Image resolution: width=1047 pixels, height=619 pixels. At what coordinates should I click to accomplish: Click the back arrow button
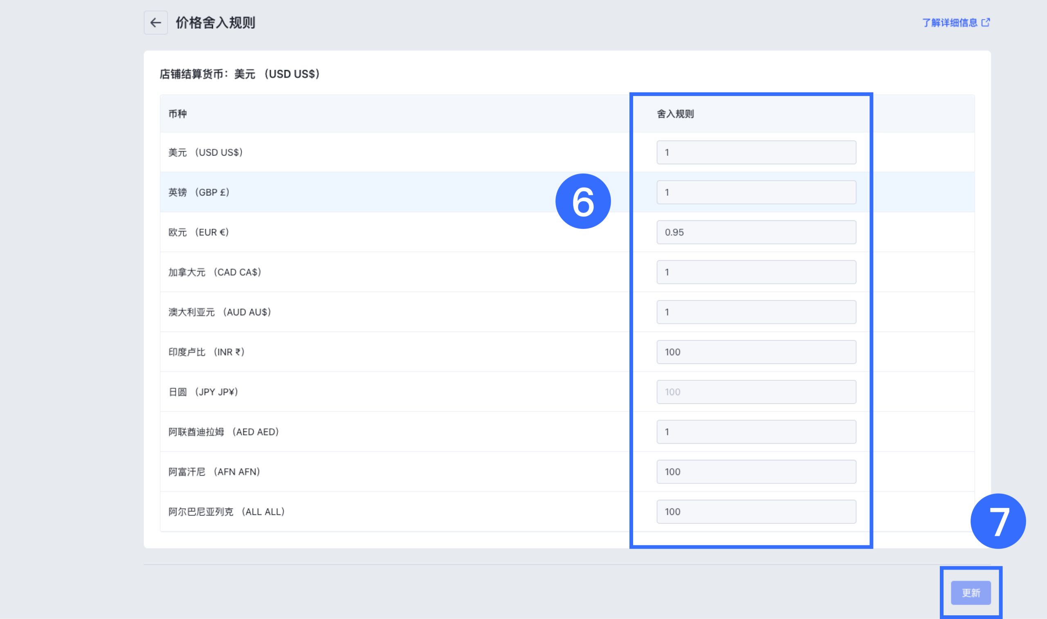tap(156, 22)
